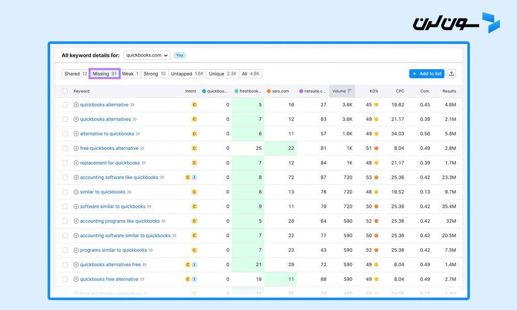The width and height of the screenshot is (517, 310).
Task: Check the 'quickbooks alternatives' row checkbox
Action: (x=65, y=119)
